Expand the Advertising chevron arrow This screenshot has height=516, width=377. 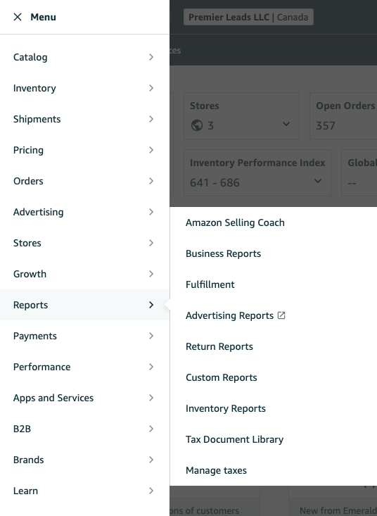click(x=151, y=212)
